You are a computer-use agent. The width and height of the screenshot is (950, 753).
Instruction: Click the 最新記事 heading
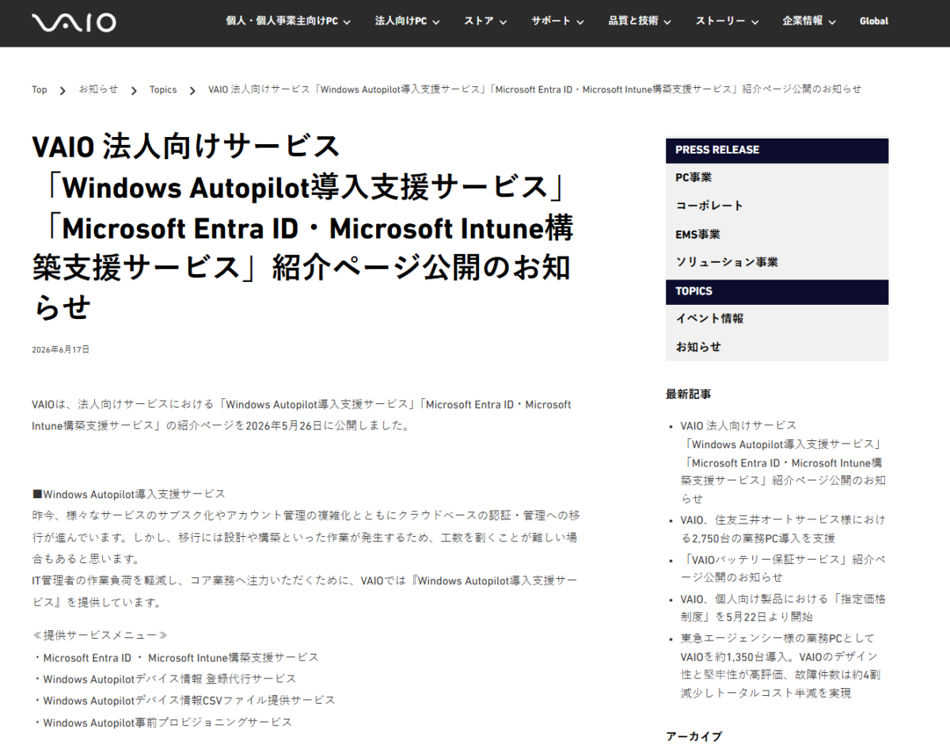pos(689,394)
